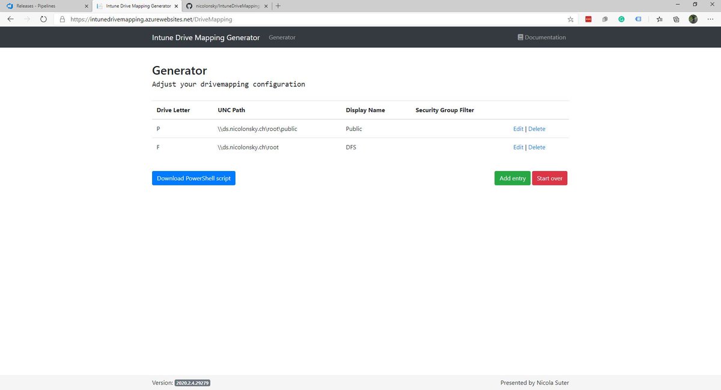The image size is (721, 390).
Task: Click the Drive Letter column header
Action: point(174,110)
